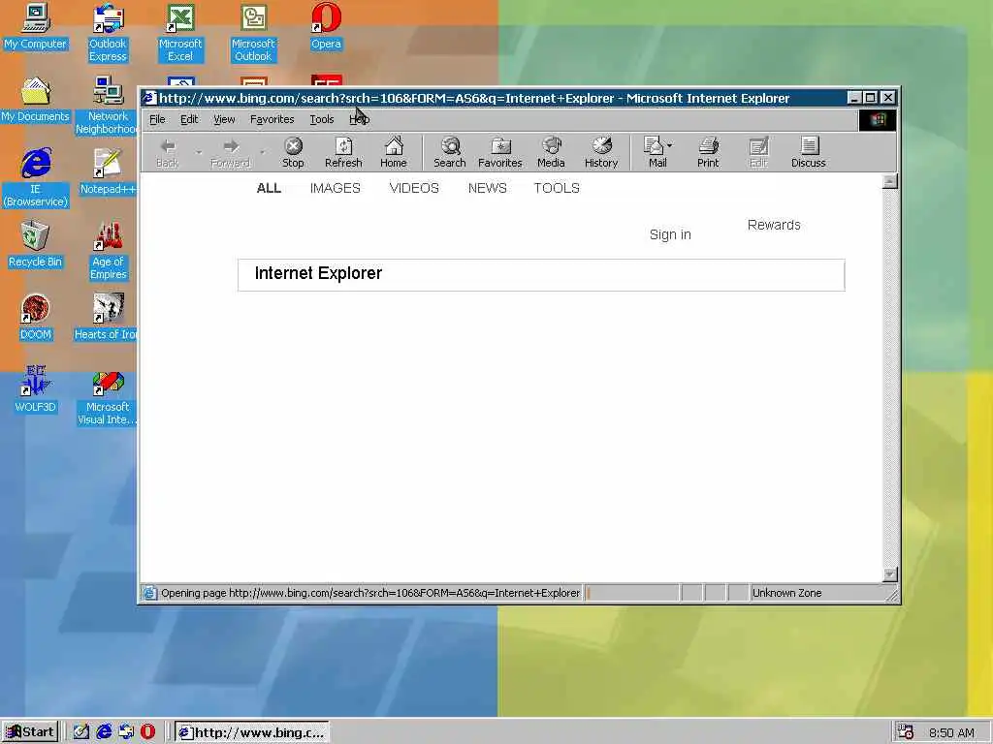Select the My Documents desktop folder
Image resolution: width=993 pixels, height=744 pixels.
coord(35,100)
